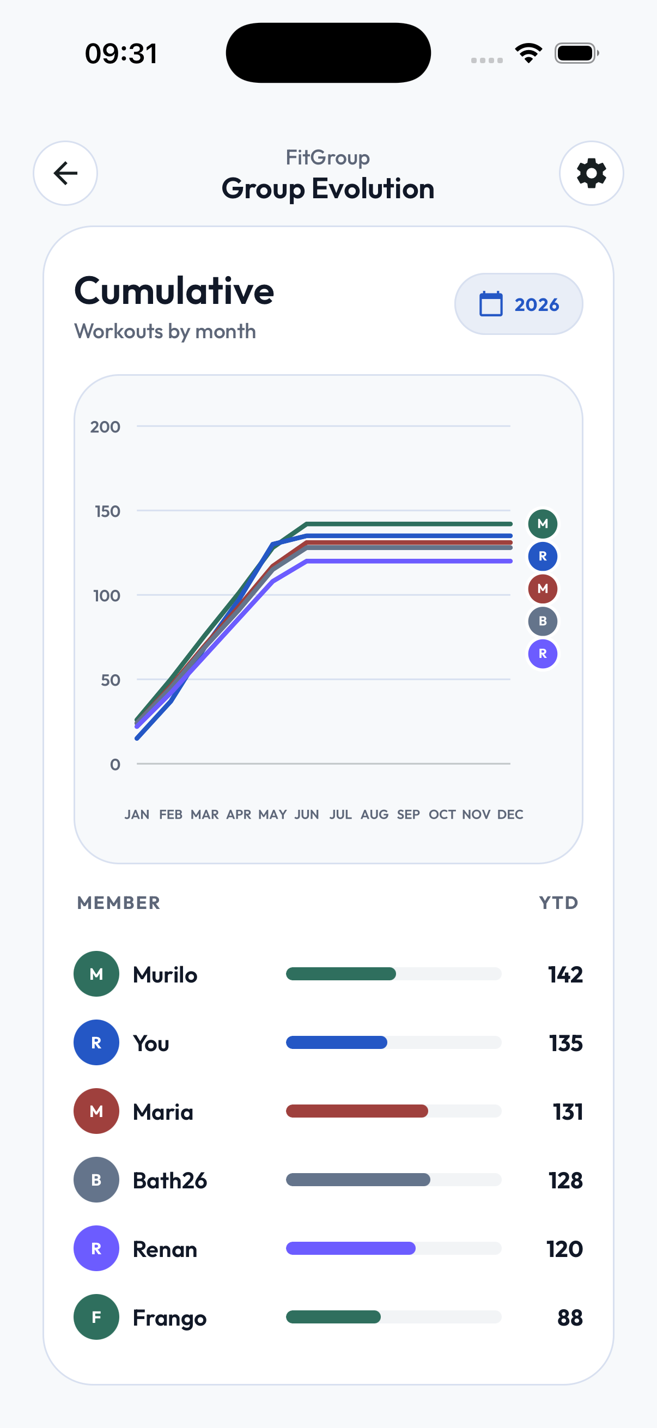Tap the JUN label on chart axis

[307, 814]
